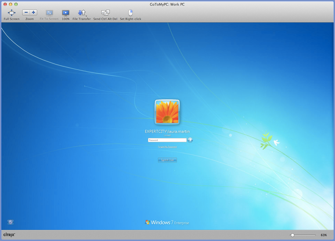Click the Set Right-click mouse icon
Viewport: 335px width, 241px height.
(131, 13)
